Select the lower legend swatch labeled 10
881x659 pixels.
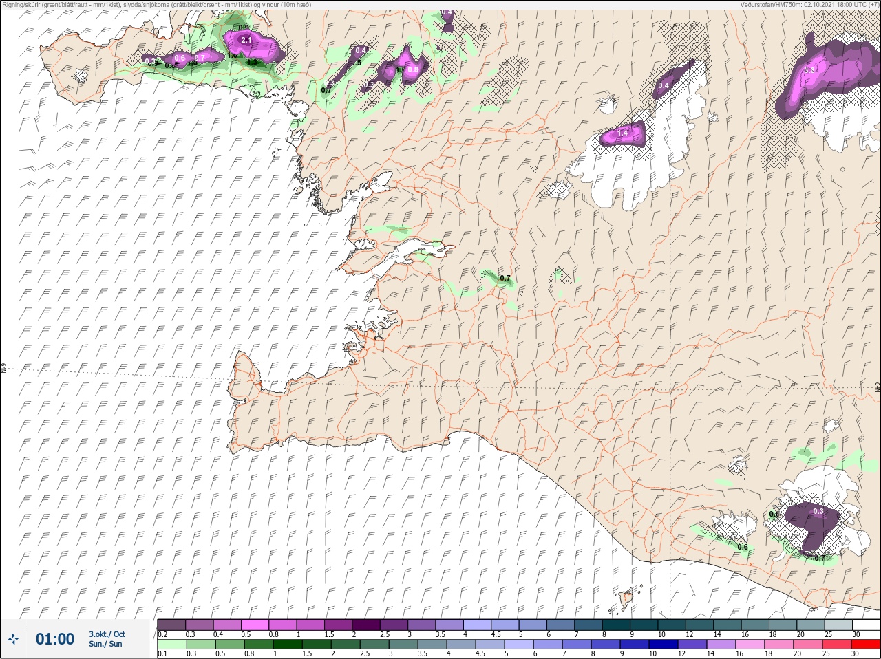664,644
